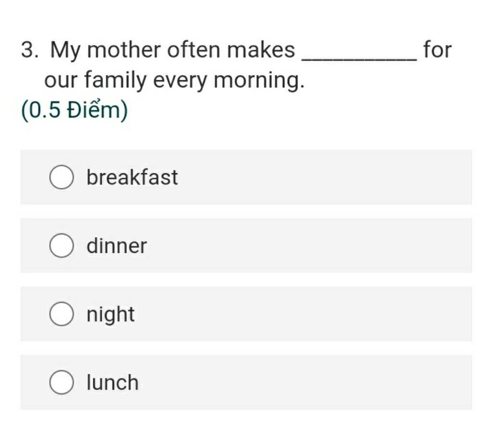Click the word "family" in the question

pyautogui.click(x=115, y=81)
